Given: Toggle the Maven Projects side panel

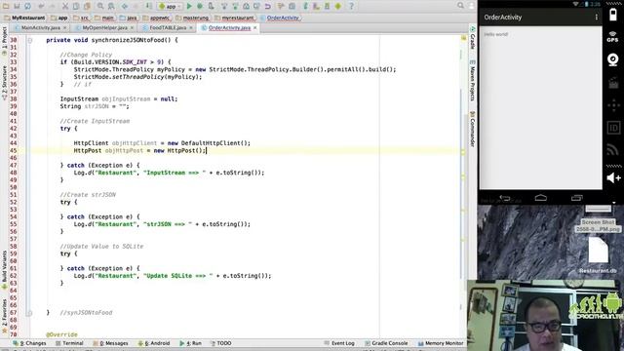Looking at the screenshot, I should point(472,81).
